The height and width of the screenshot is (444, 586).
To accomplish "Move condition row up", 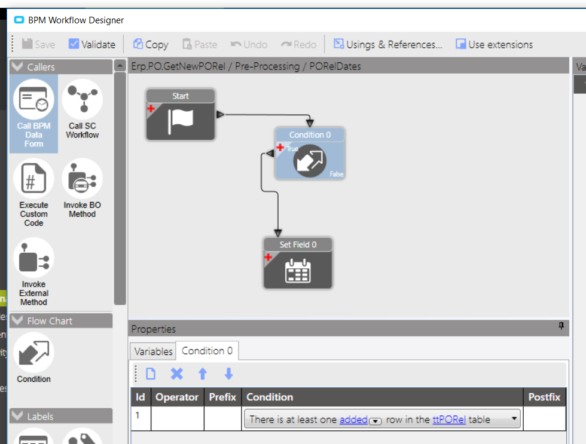I will click(x=203, y=374).
